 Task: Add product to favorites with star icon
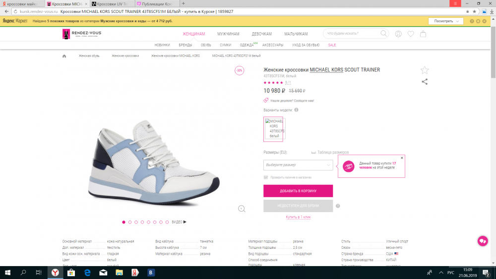(x=425, y=70)
